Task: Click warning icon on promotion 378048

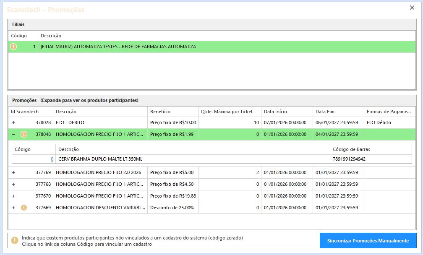Action: (x=24, y=134)
